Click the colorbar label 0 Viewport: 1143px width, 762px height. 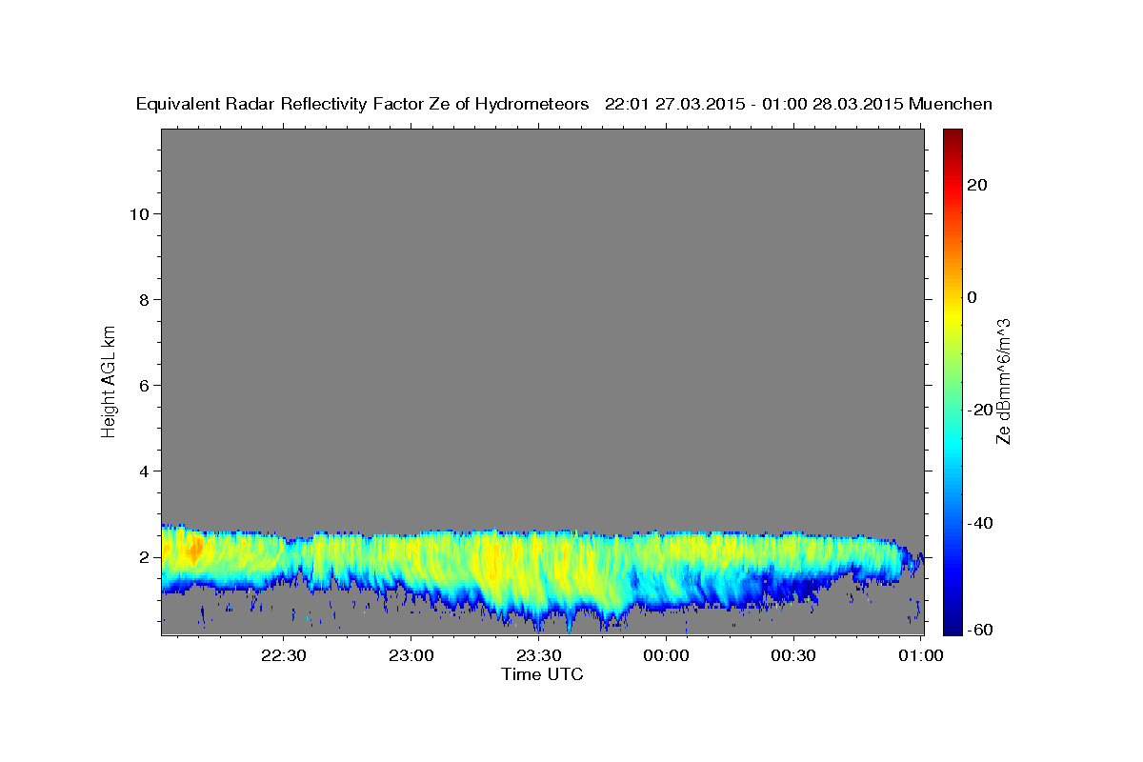(972, 297)
